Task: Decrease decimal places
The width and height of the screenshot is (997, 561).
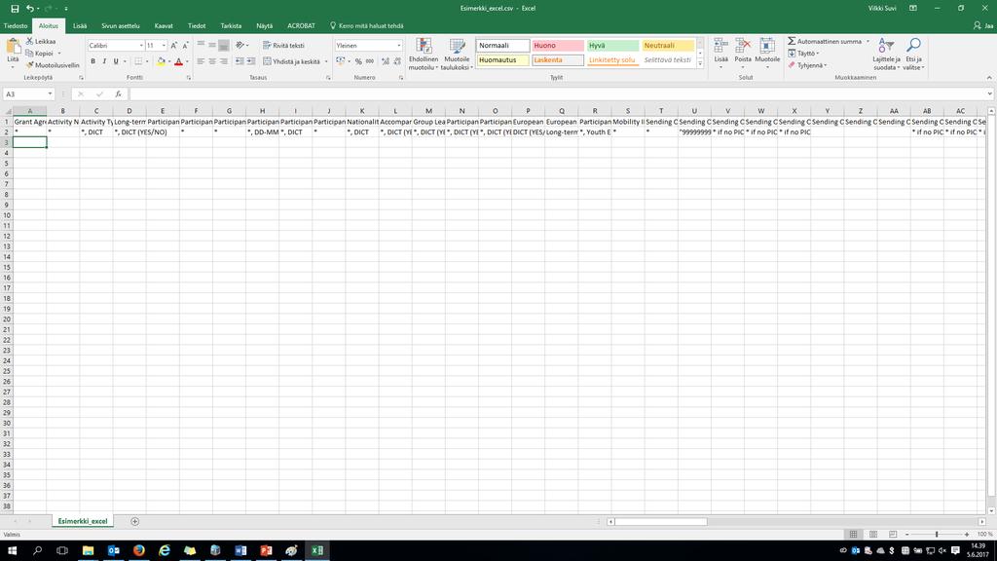Action: tap(397, 61)
